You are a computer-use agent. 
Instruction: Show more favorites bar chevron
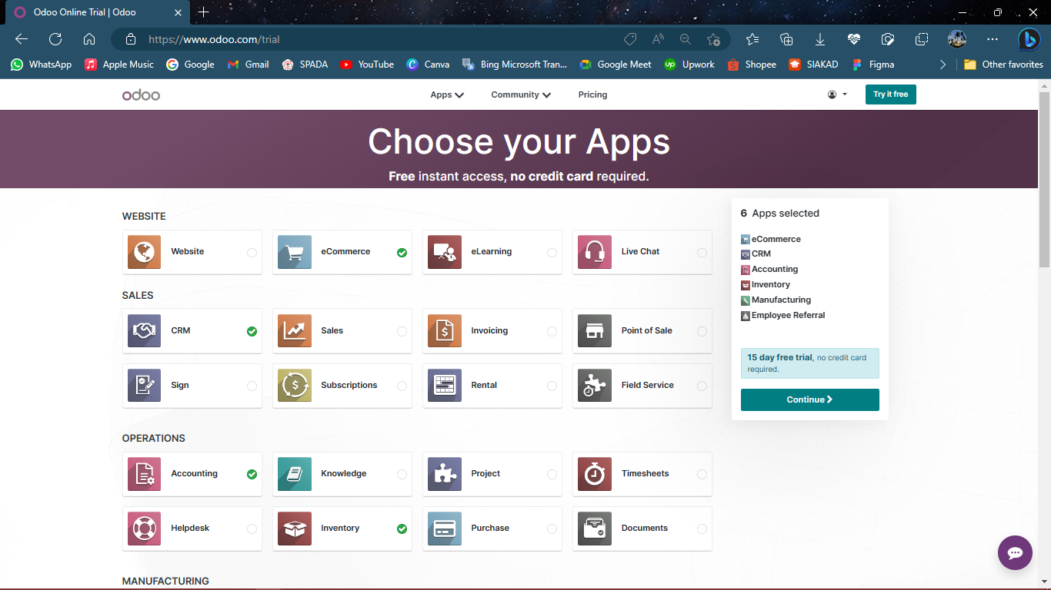[943, 65]
